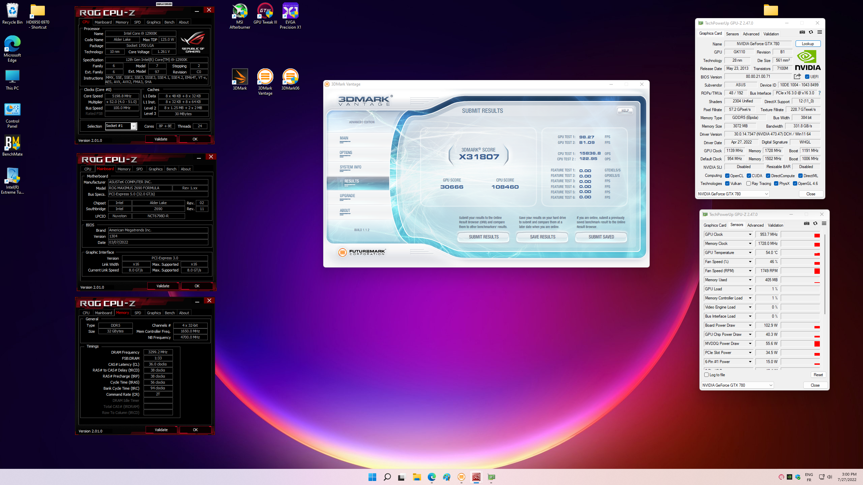
Task: Open Graphics tab in bottom CPU-Z window
Action: [x=154, y=313]
